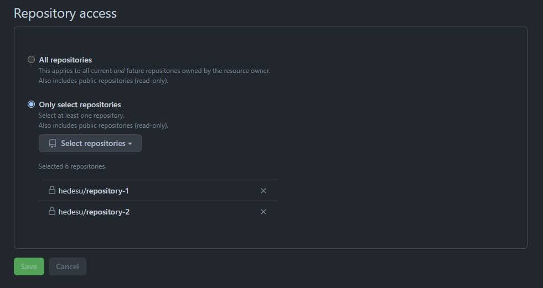Screen dimensions: 543x288
Task: Click the All repositories label text
Action: click(65, 60)
